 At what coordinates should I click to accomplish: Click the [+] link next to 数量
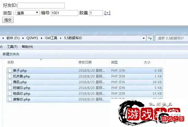pos(107,13)
